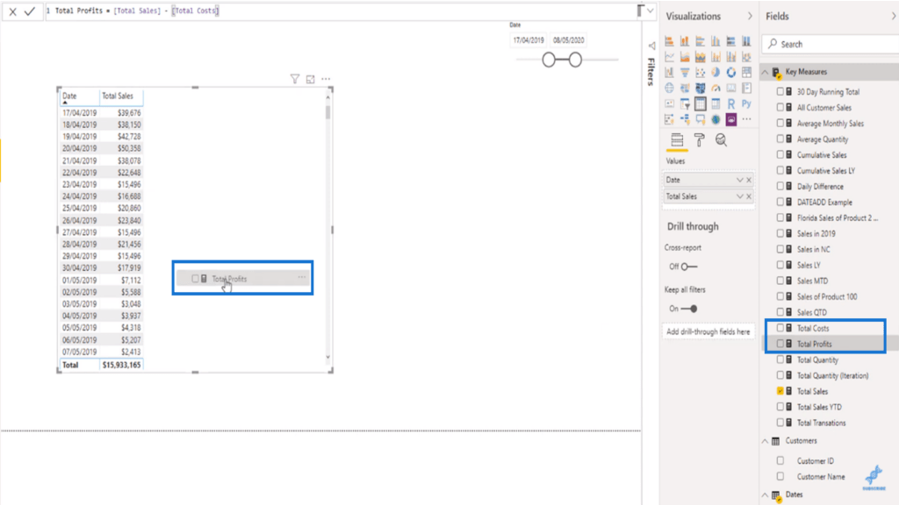
Task: Switch to the Analytics magnifier tab
Action: tap(722, 140)
